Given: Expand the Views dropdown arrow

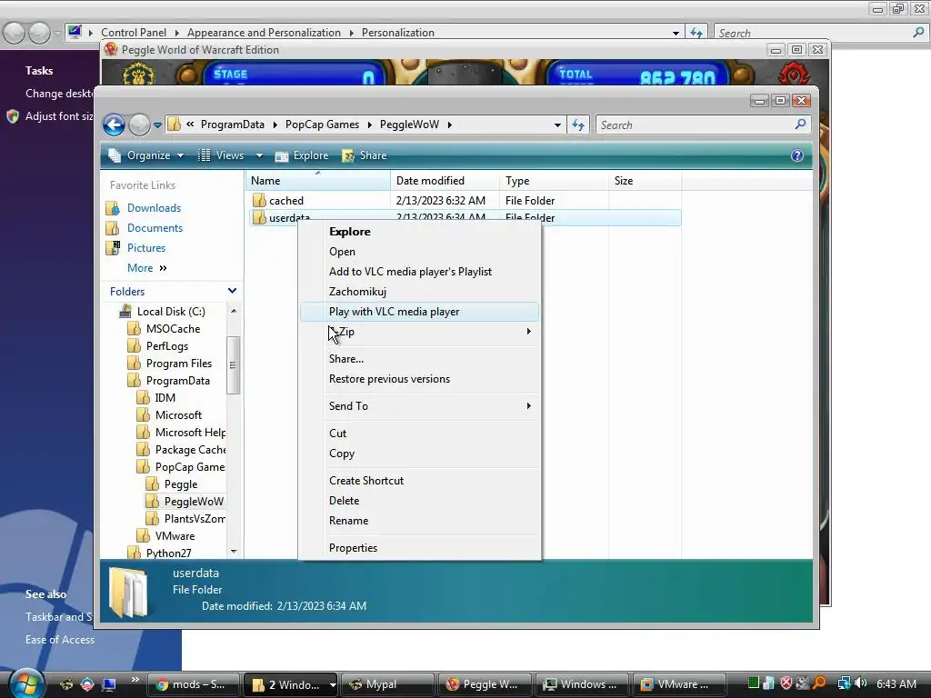Looking at the screenshot, I should point(259,155).
